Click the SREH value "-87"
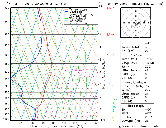 (148, 113)
